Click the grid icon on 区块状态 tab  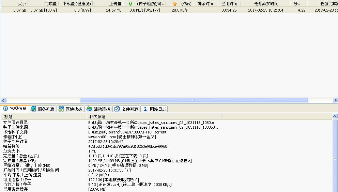click(x=61, y=109)
